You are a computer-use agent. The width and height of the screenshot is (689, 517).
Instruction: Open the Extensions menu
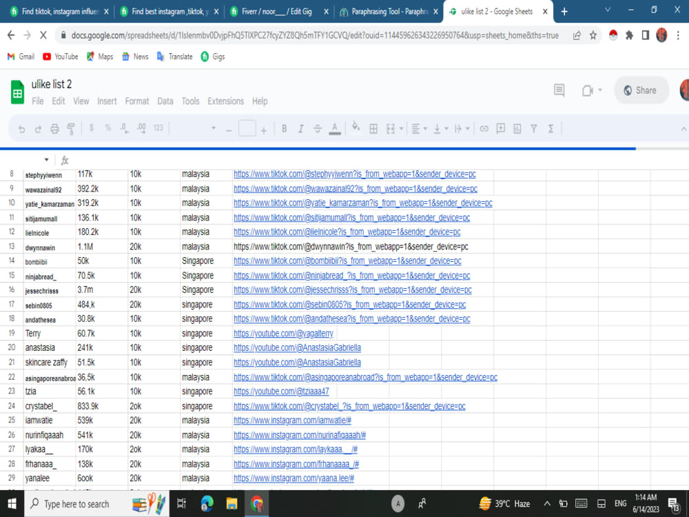coord(225,101)
